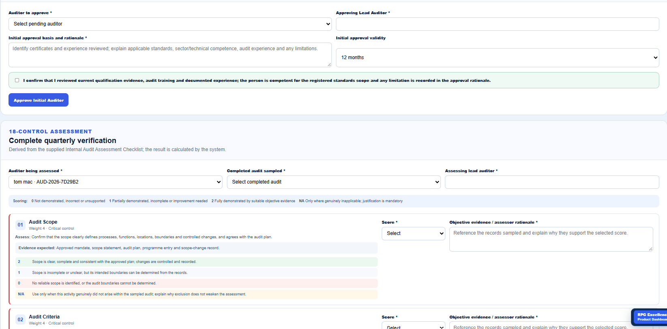Expand the Initial approval validity '12 months' dropdown
The image size is (667, 329).
497,58
